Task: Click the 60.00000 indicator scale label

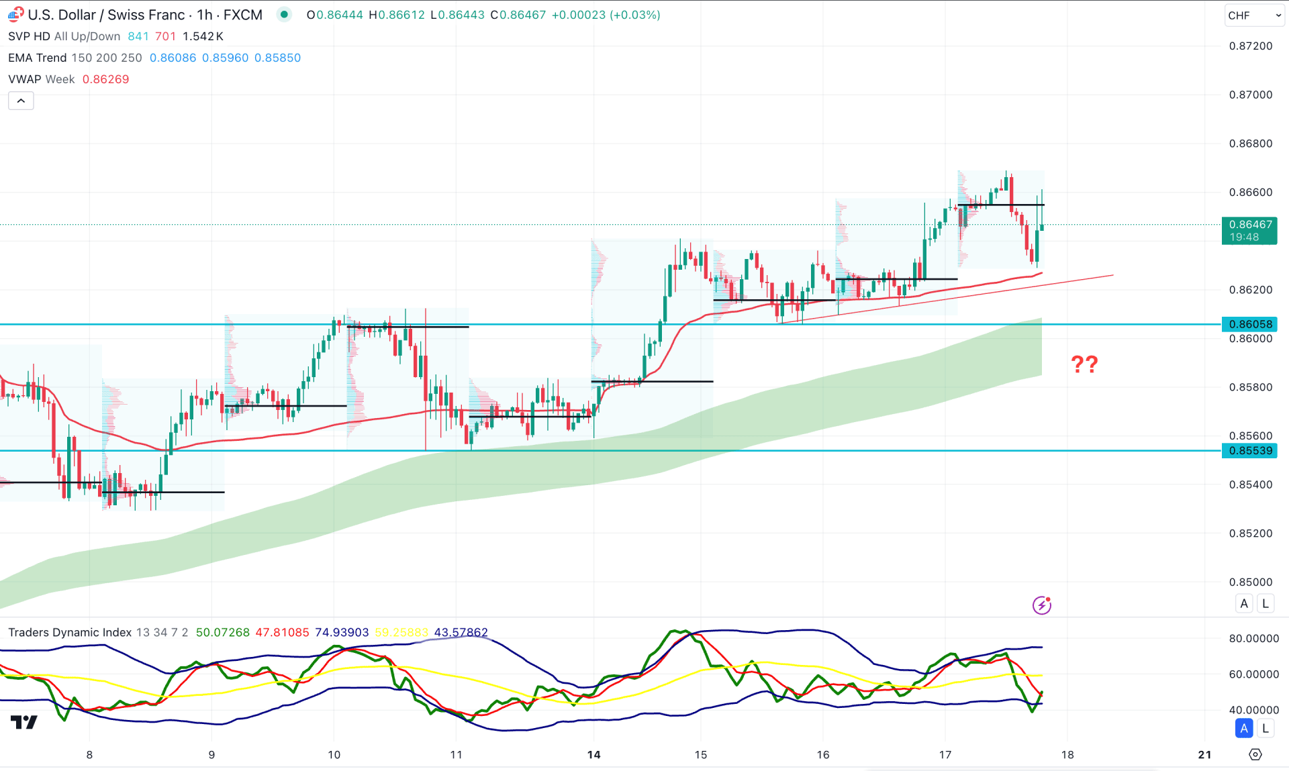Action: [x=1253, y=674]
